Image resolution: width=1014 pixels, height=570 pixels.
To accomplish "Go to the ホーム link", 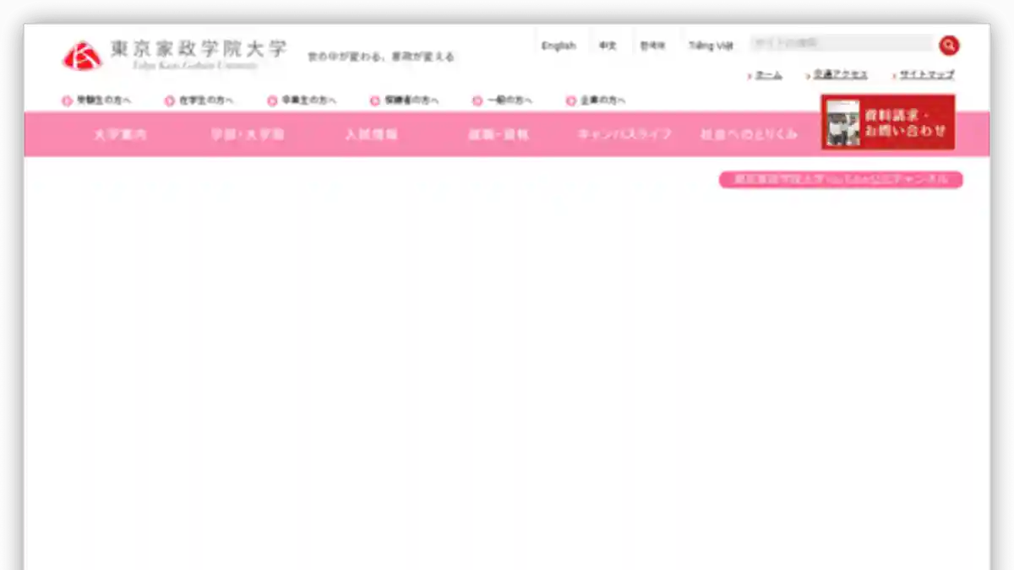I will 768,75.
